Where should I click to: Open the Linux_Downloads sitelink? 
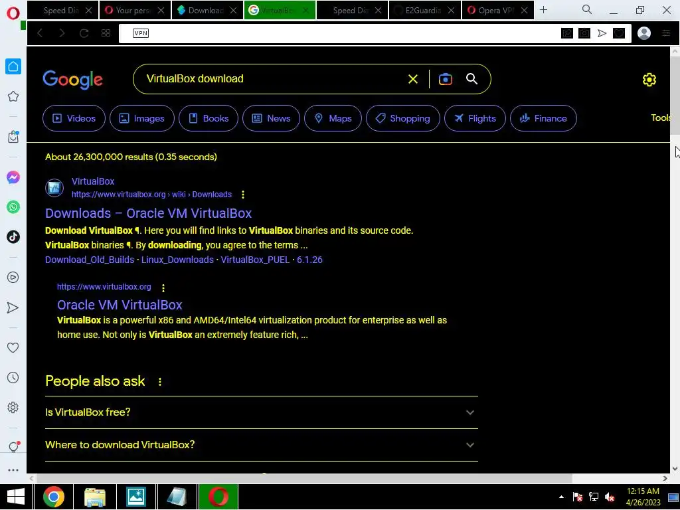(x=177, y=260)
